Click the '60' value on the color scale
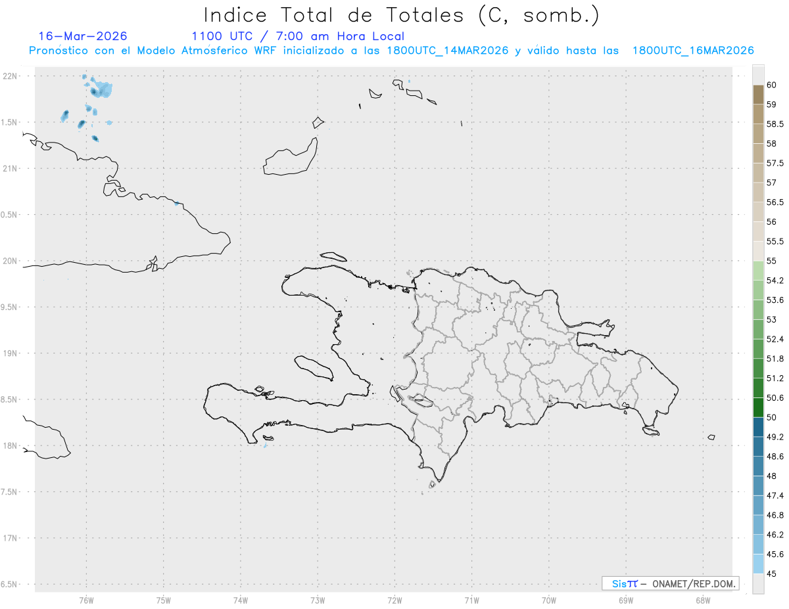789x609 pixels. pos(771,85)
